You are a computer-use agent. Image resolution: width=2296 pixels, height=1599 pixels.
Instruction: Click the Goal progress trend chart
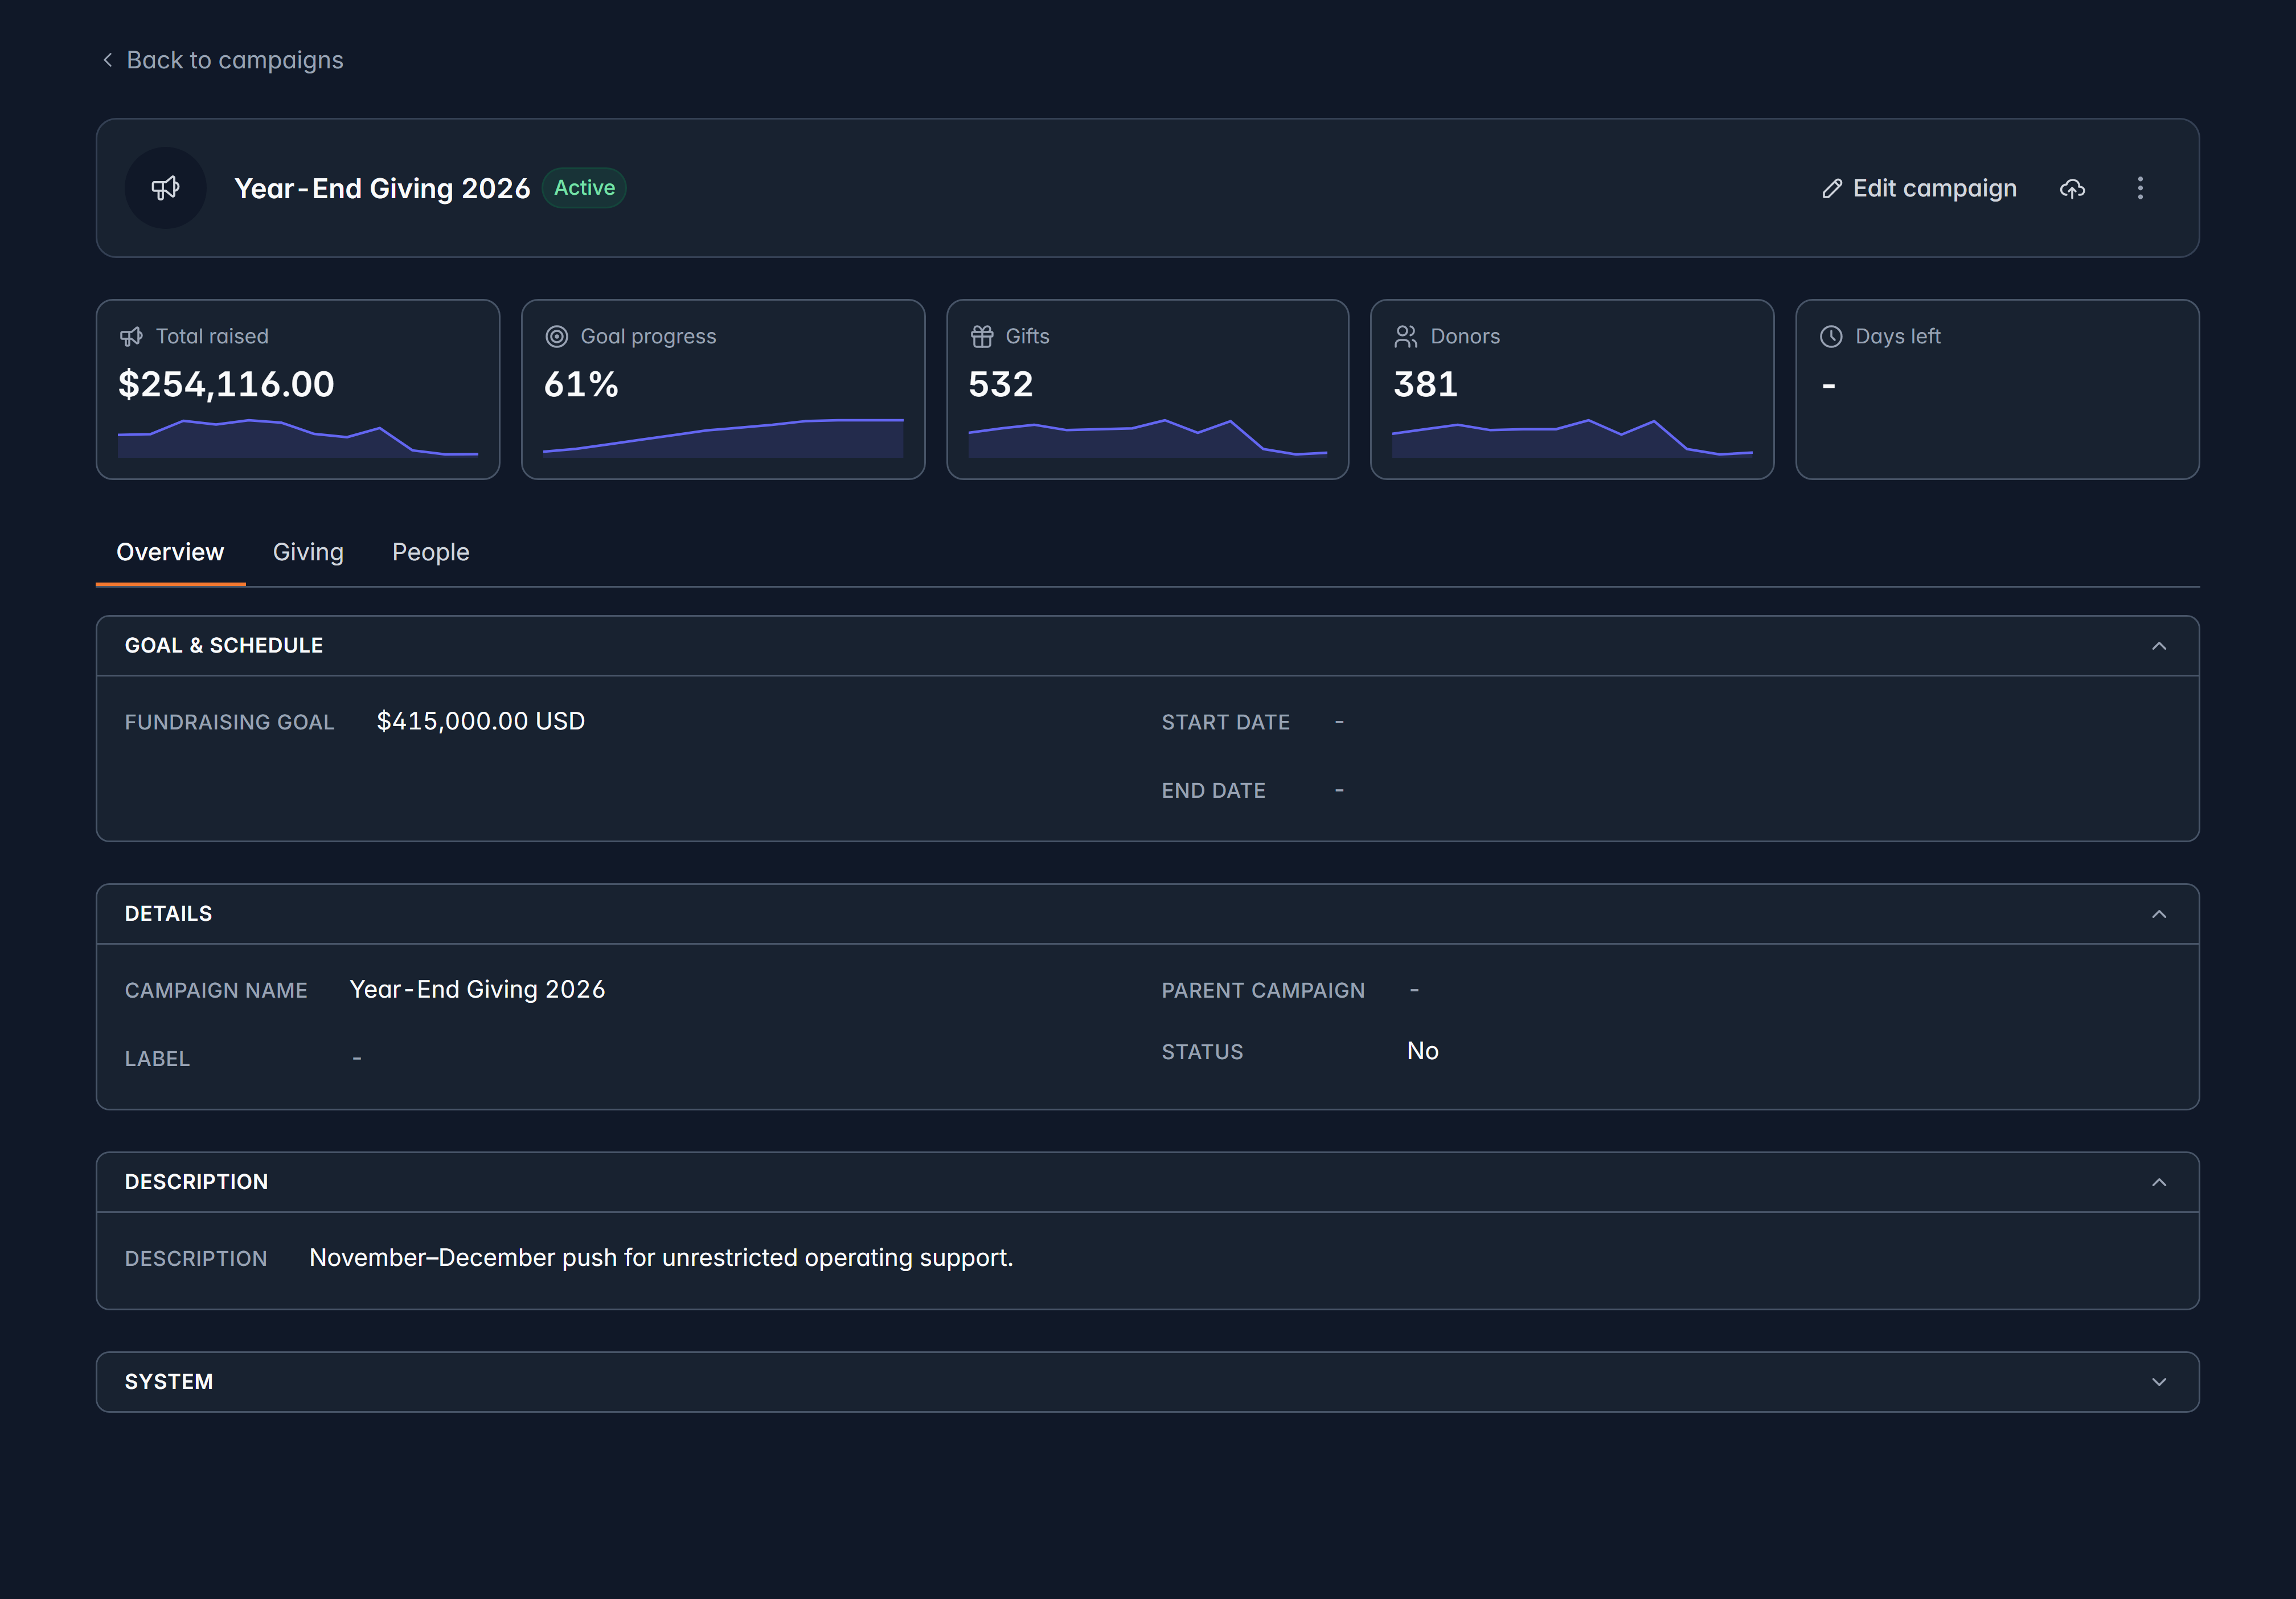pos(723,438)
